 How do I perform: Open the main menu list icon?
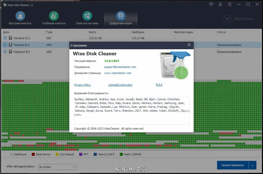pos(230,4)
